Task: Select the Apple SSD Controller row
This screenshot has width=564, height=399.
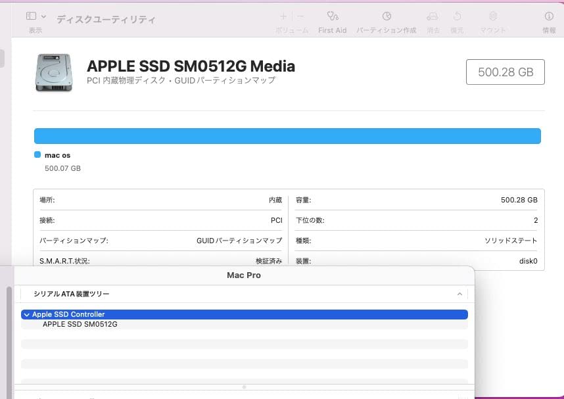Action: coord(197,314)
